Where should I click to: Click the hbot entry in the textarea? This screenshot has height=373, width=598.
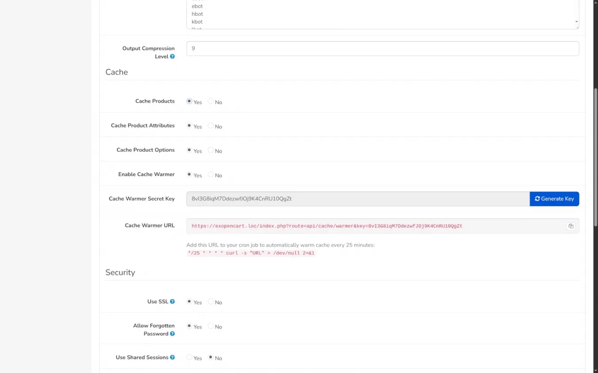tap(197, 14)
